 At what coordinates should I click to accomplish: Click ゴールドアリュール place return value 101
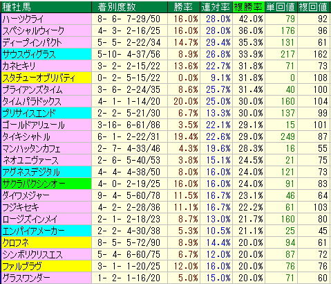point(320,125)
